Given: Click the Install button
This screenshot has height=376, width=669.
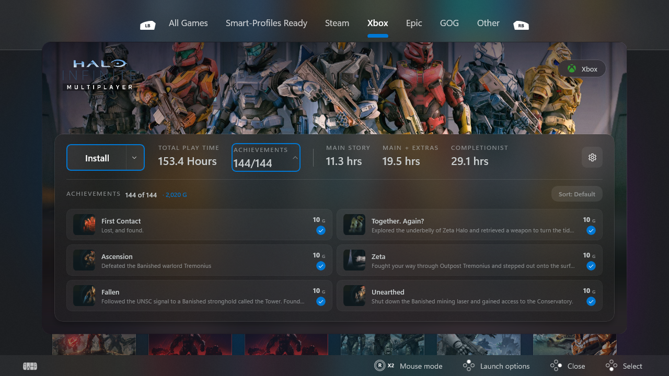Looking at the screenshot, I should point(97,158).
